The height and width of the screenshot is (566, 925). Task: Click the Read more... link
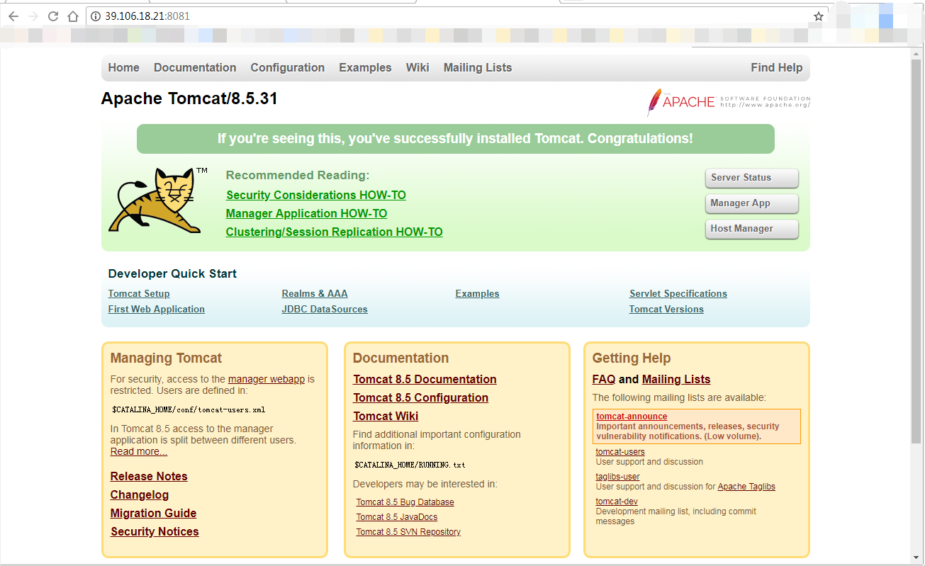(139, 451)
